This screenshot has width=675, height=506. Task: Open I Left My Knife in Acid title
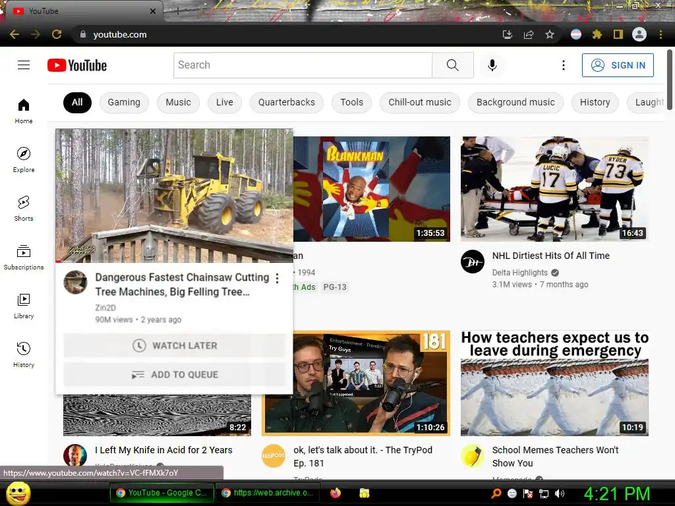click(163, 450)
